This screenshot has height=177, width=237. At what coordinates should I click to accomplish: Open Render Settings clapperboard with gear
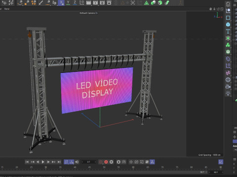pos(102,2)
